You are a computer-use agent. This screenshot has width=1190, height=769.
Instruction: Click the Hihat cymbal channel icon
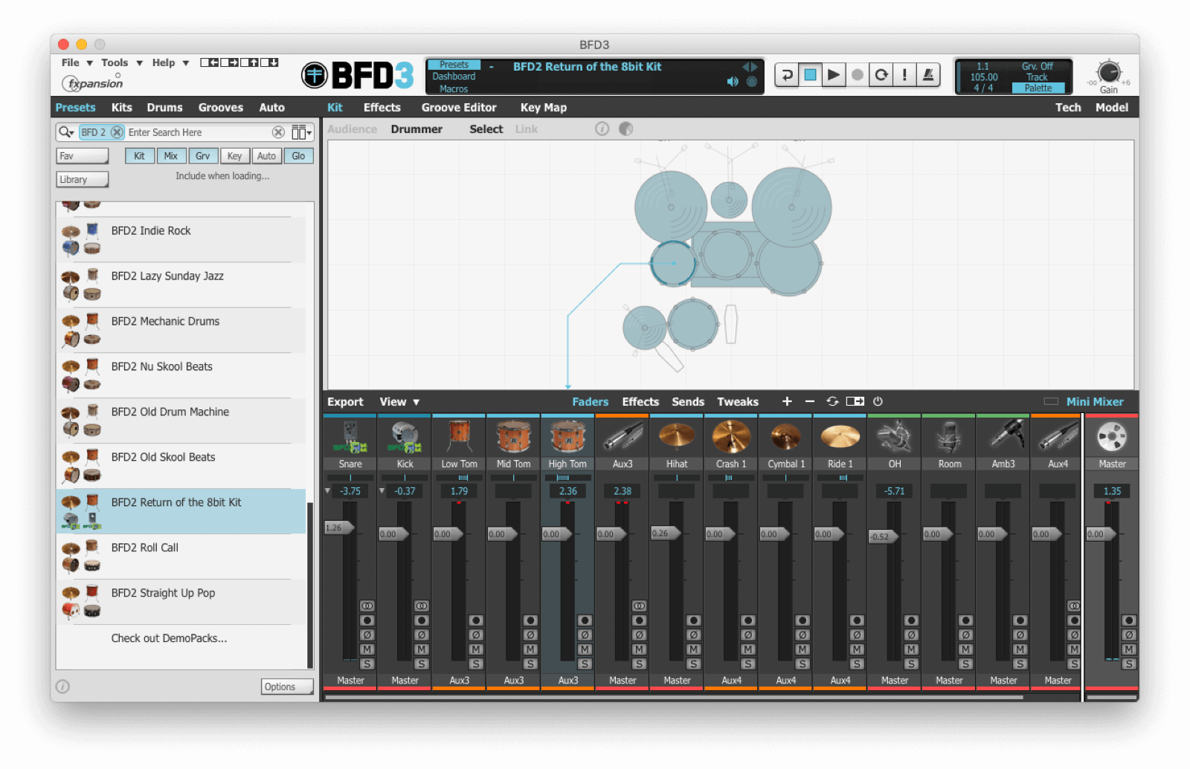pyautogui.click(x=677, y=437)
